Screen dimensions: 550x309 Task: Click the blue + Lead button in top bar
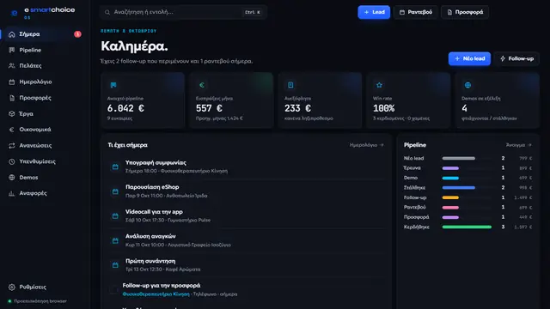coord(374,12)
